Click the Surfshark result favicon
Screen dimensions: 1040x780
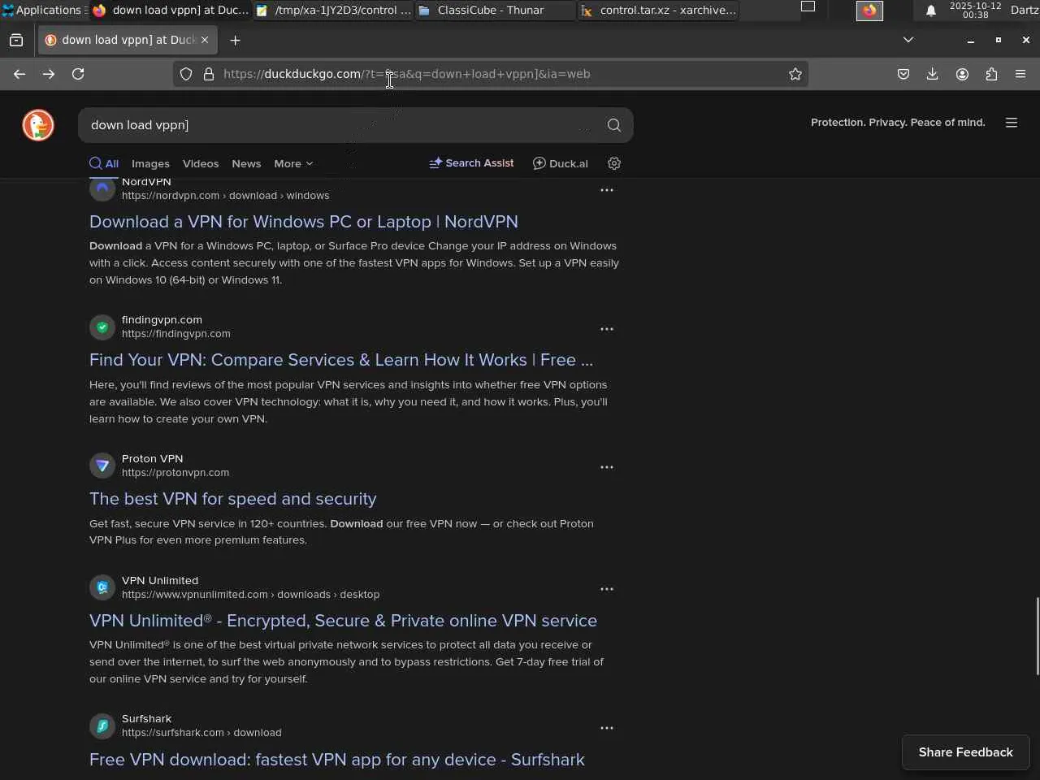pos(102,726)
